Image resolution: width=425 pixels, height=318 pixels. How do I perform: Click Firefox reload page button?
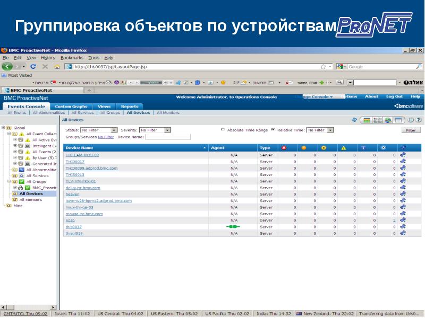pyautogui.click(x=33, y=67)
